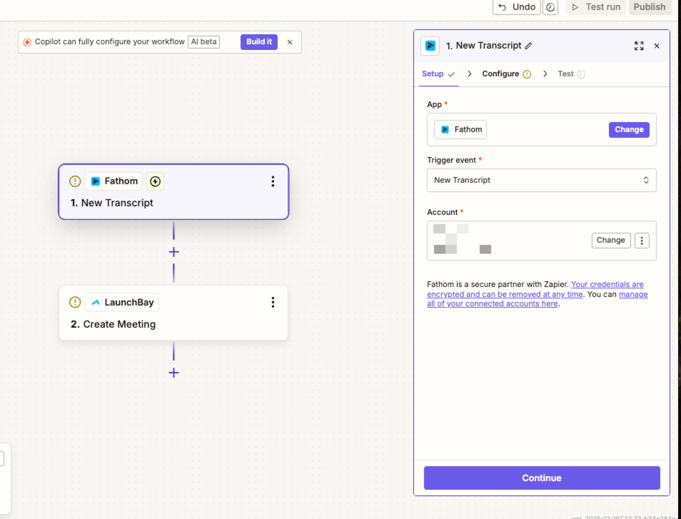Click the panel title '1. New Transcript'

point(484,46)
